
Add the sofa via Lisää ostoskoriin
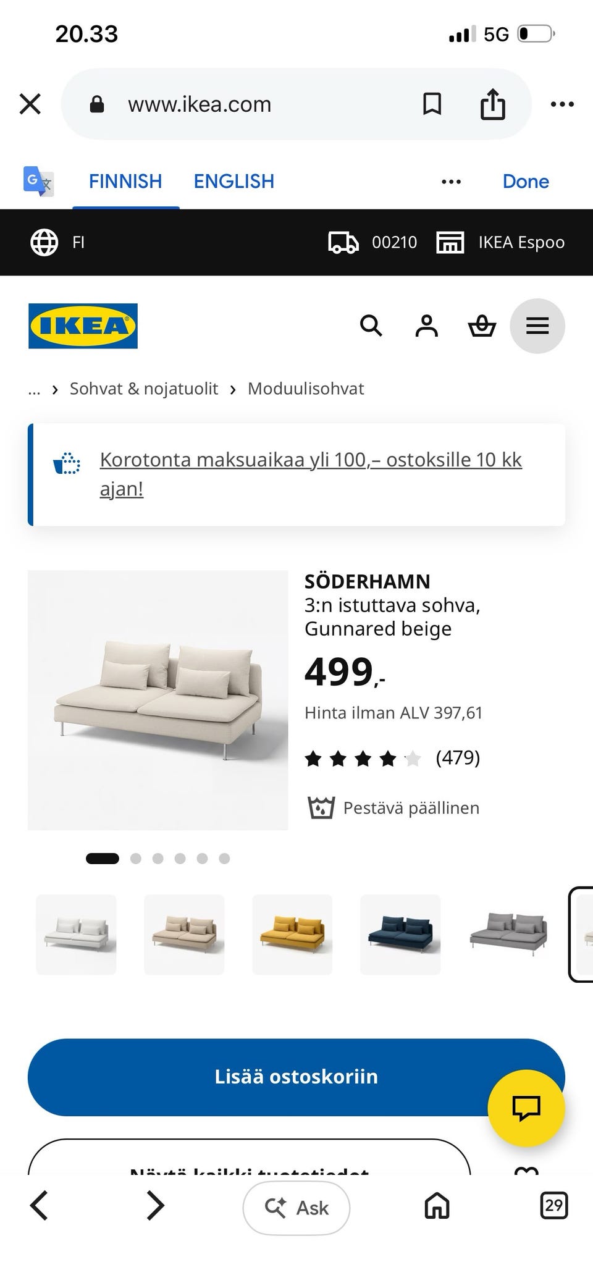click(x=296, y=1077)
